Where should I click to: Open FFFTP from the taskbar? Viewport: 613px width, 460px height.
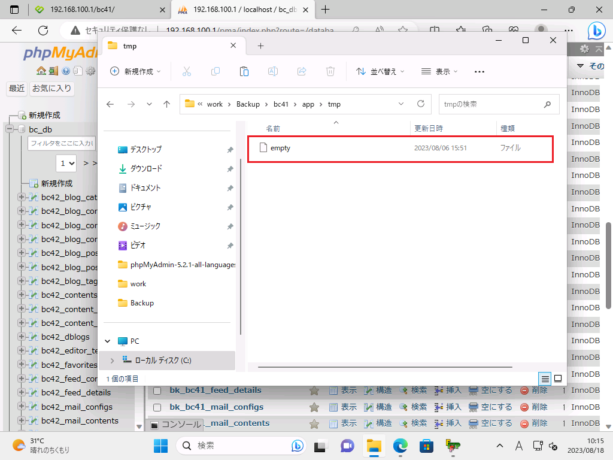452,446
